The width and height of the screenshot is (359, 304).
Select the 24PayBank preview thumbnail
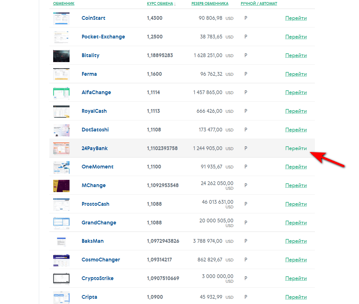[61, 148]
